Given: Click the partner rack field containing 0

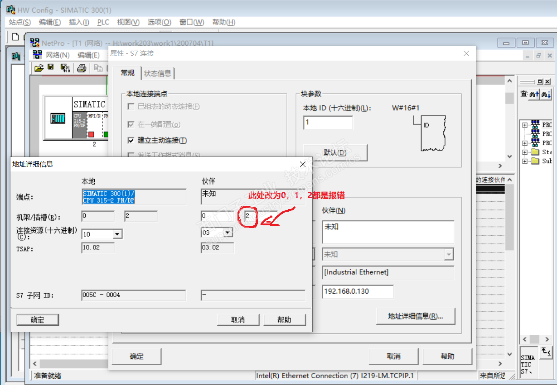Looking at the screenshot, I should pyautogui.click(x=218, y=216).
